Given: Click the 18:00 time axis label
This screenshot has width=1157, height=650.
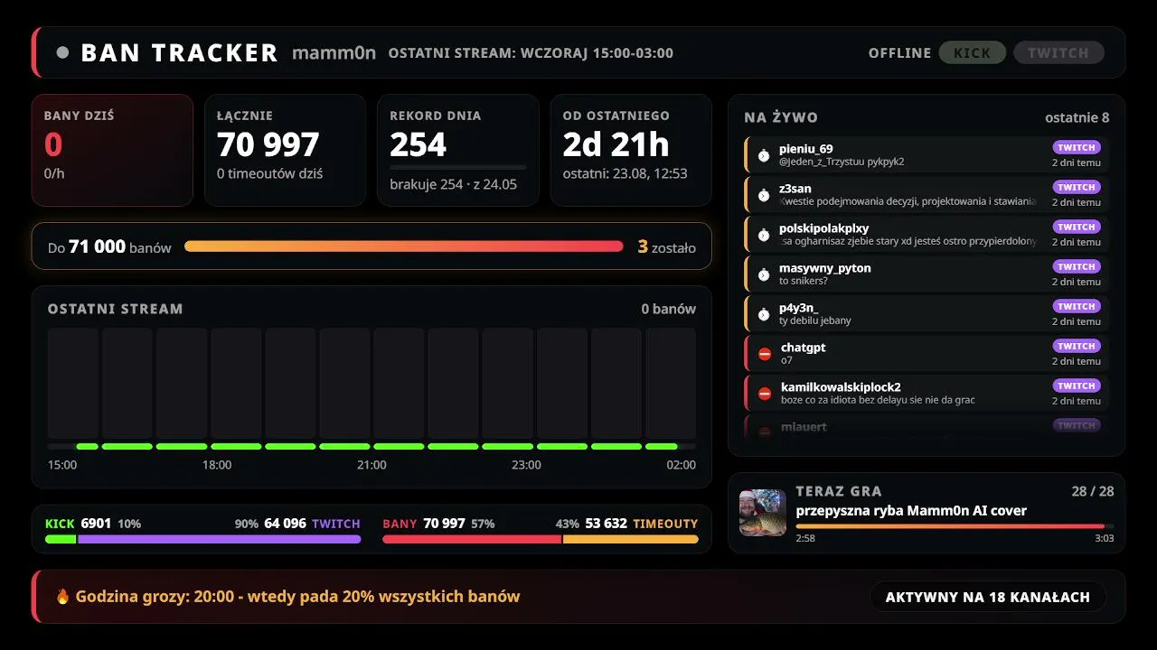Looking at the screenshot, I should [217, 465].
